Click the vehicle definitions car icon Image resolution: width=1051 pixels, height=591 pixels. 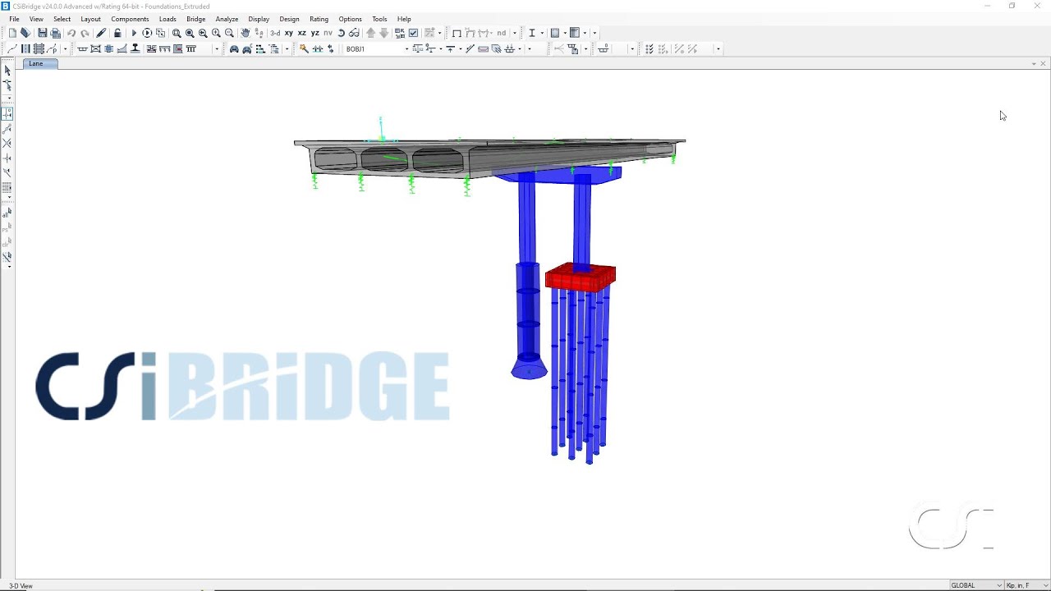pos(234,49)
